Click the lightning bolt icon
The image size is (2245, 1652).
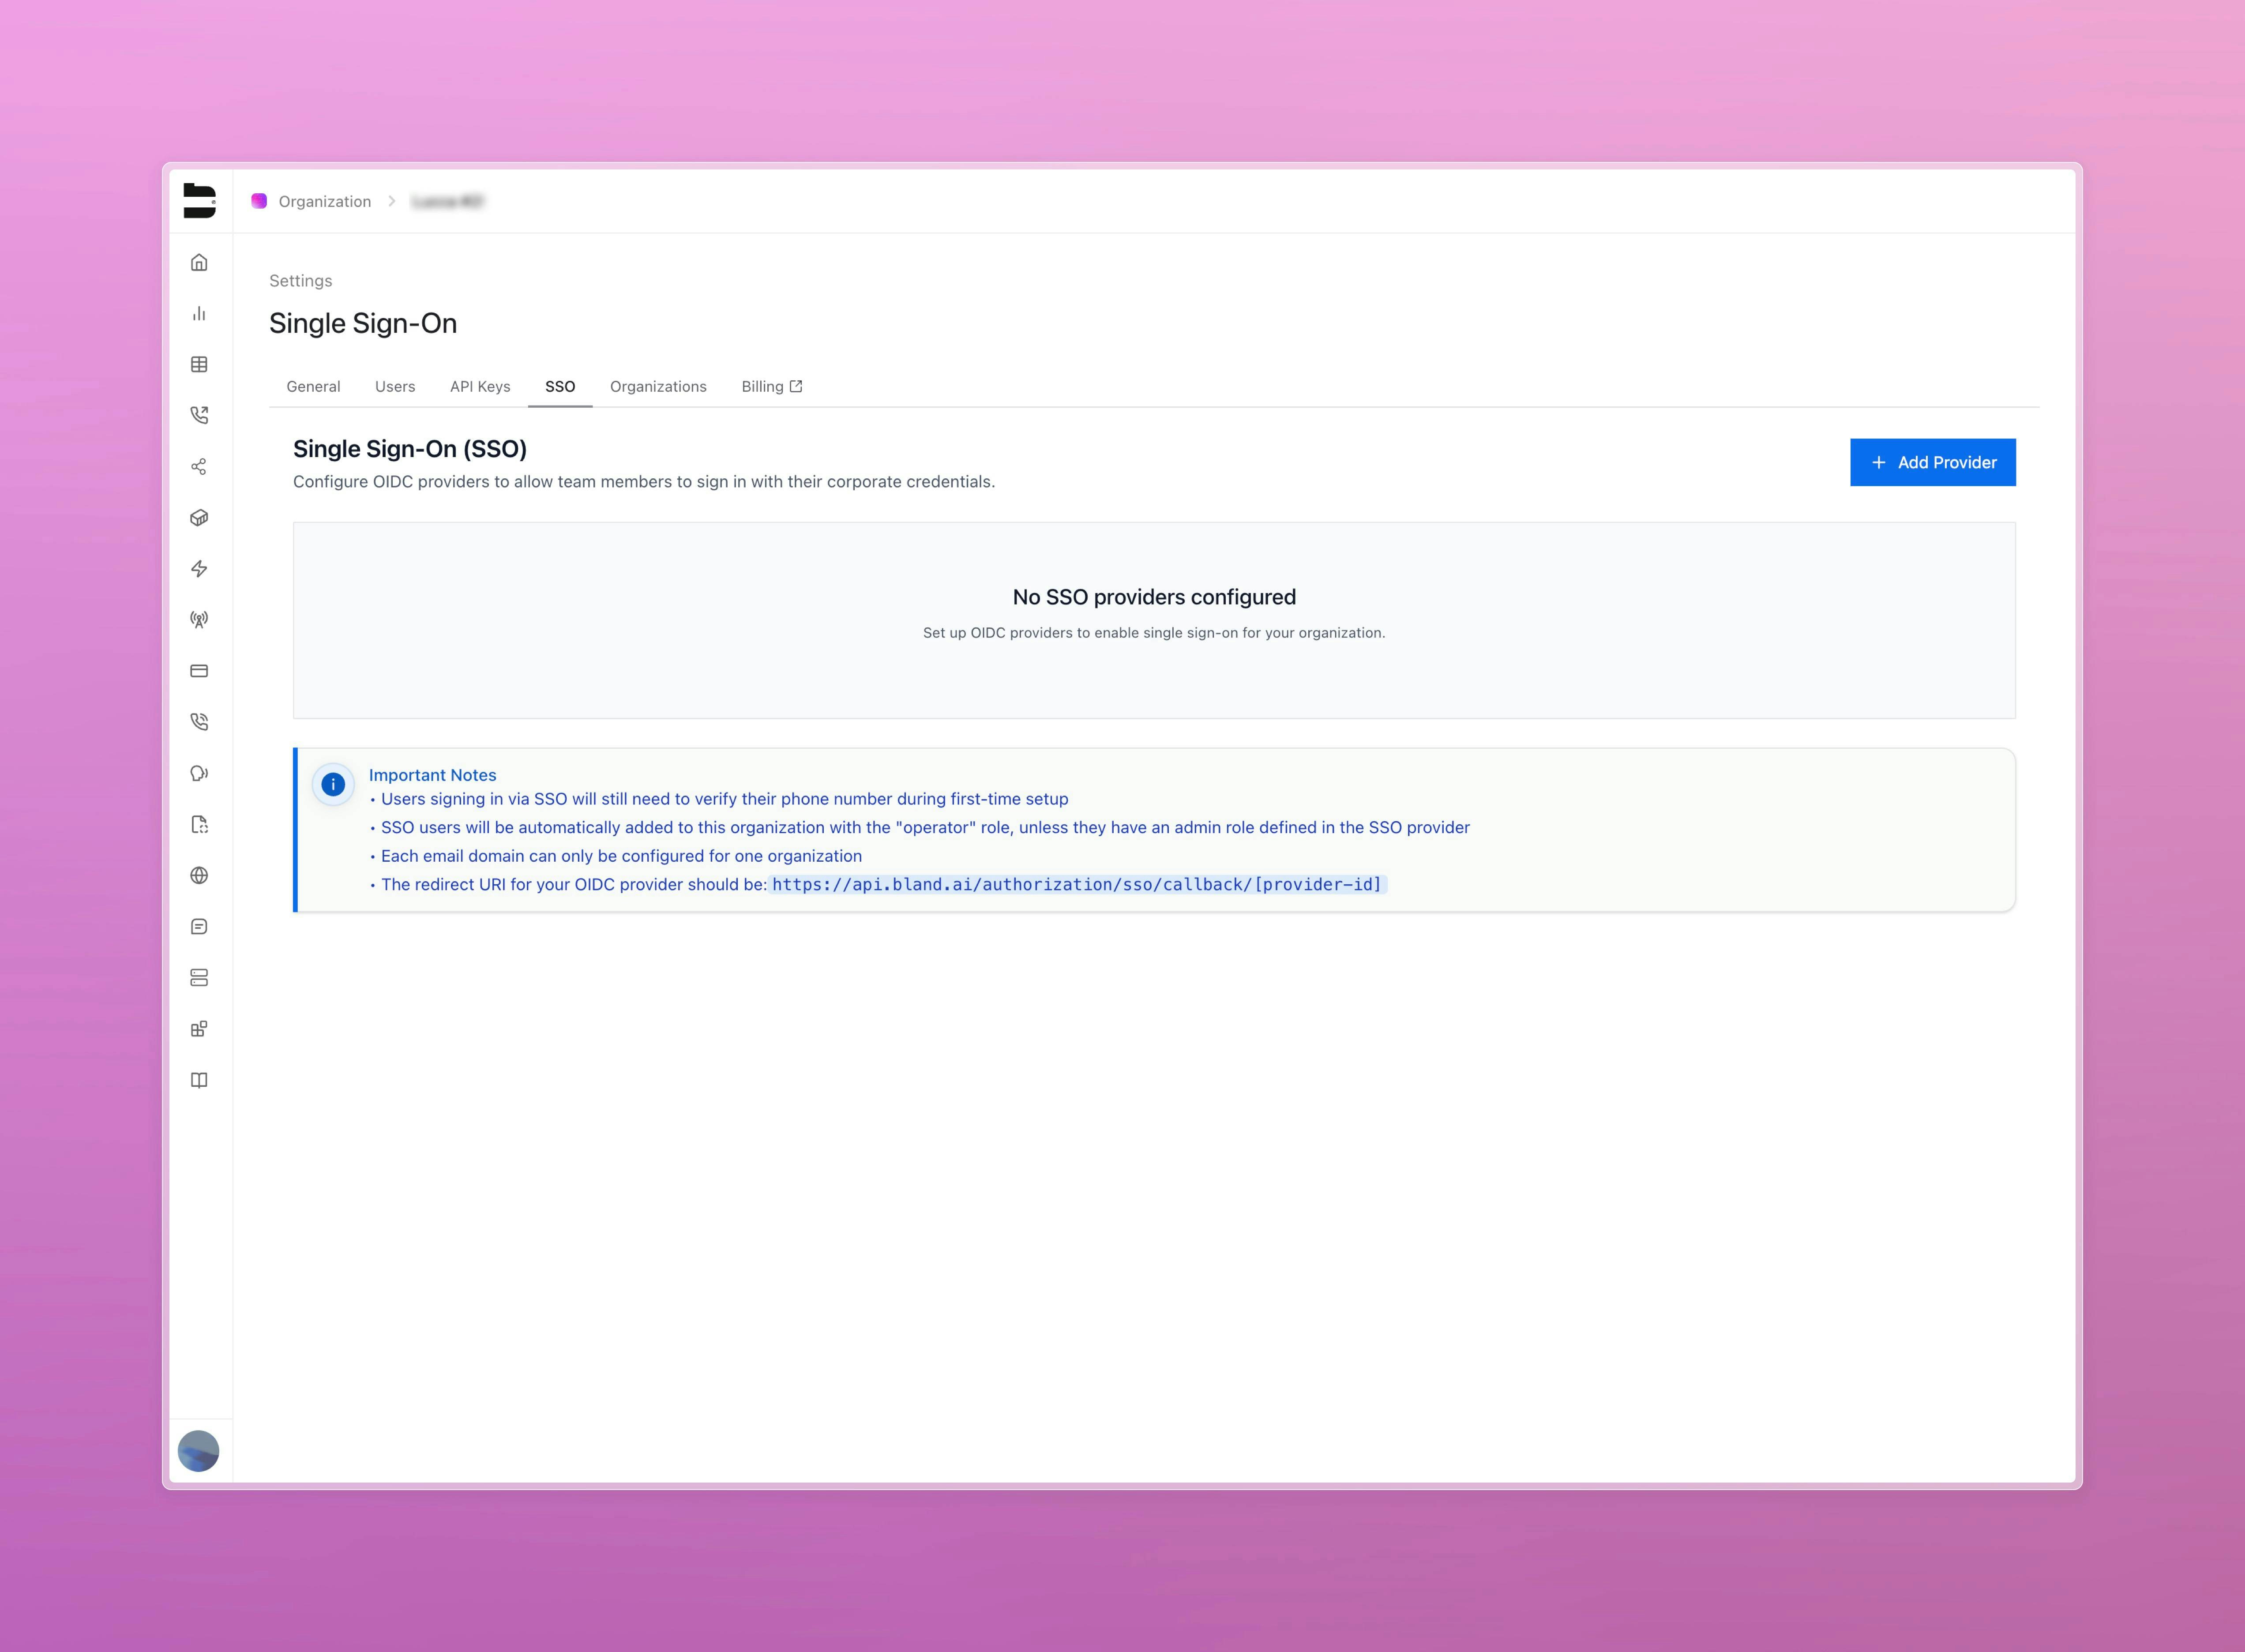tap(199, 569)
